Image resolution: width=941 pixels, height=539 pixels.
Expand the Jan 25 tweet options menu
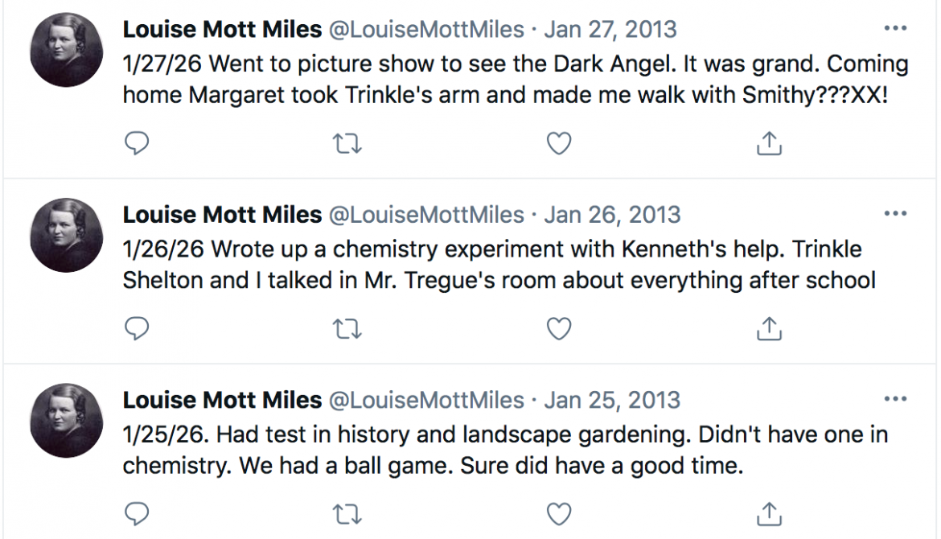coord(895,399)
